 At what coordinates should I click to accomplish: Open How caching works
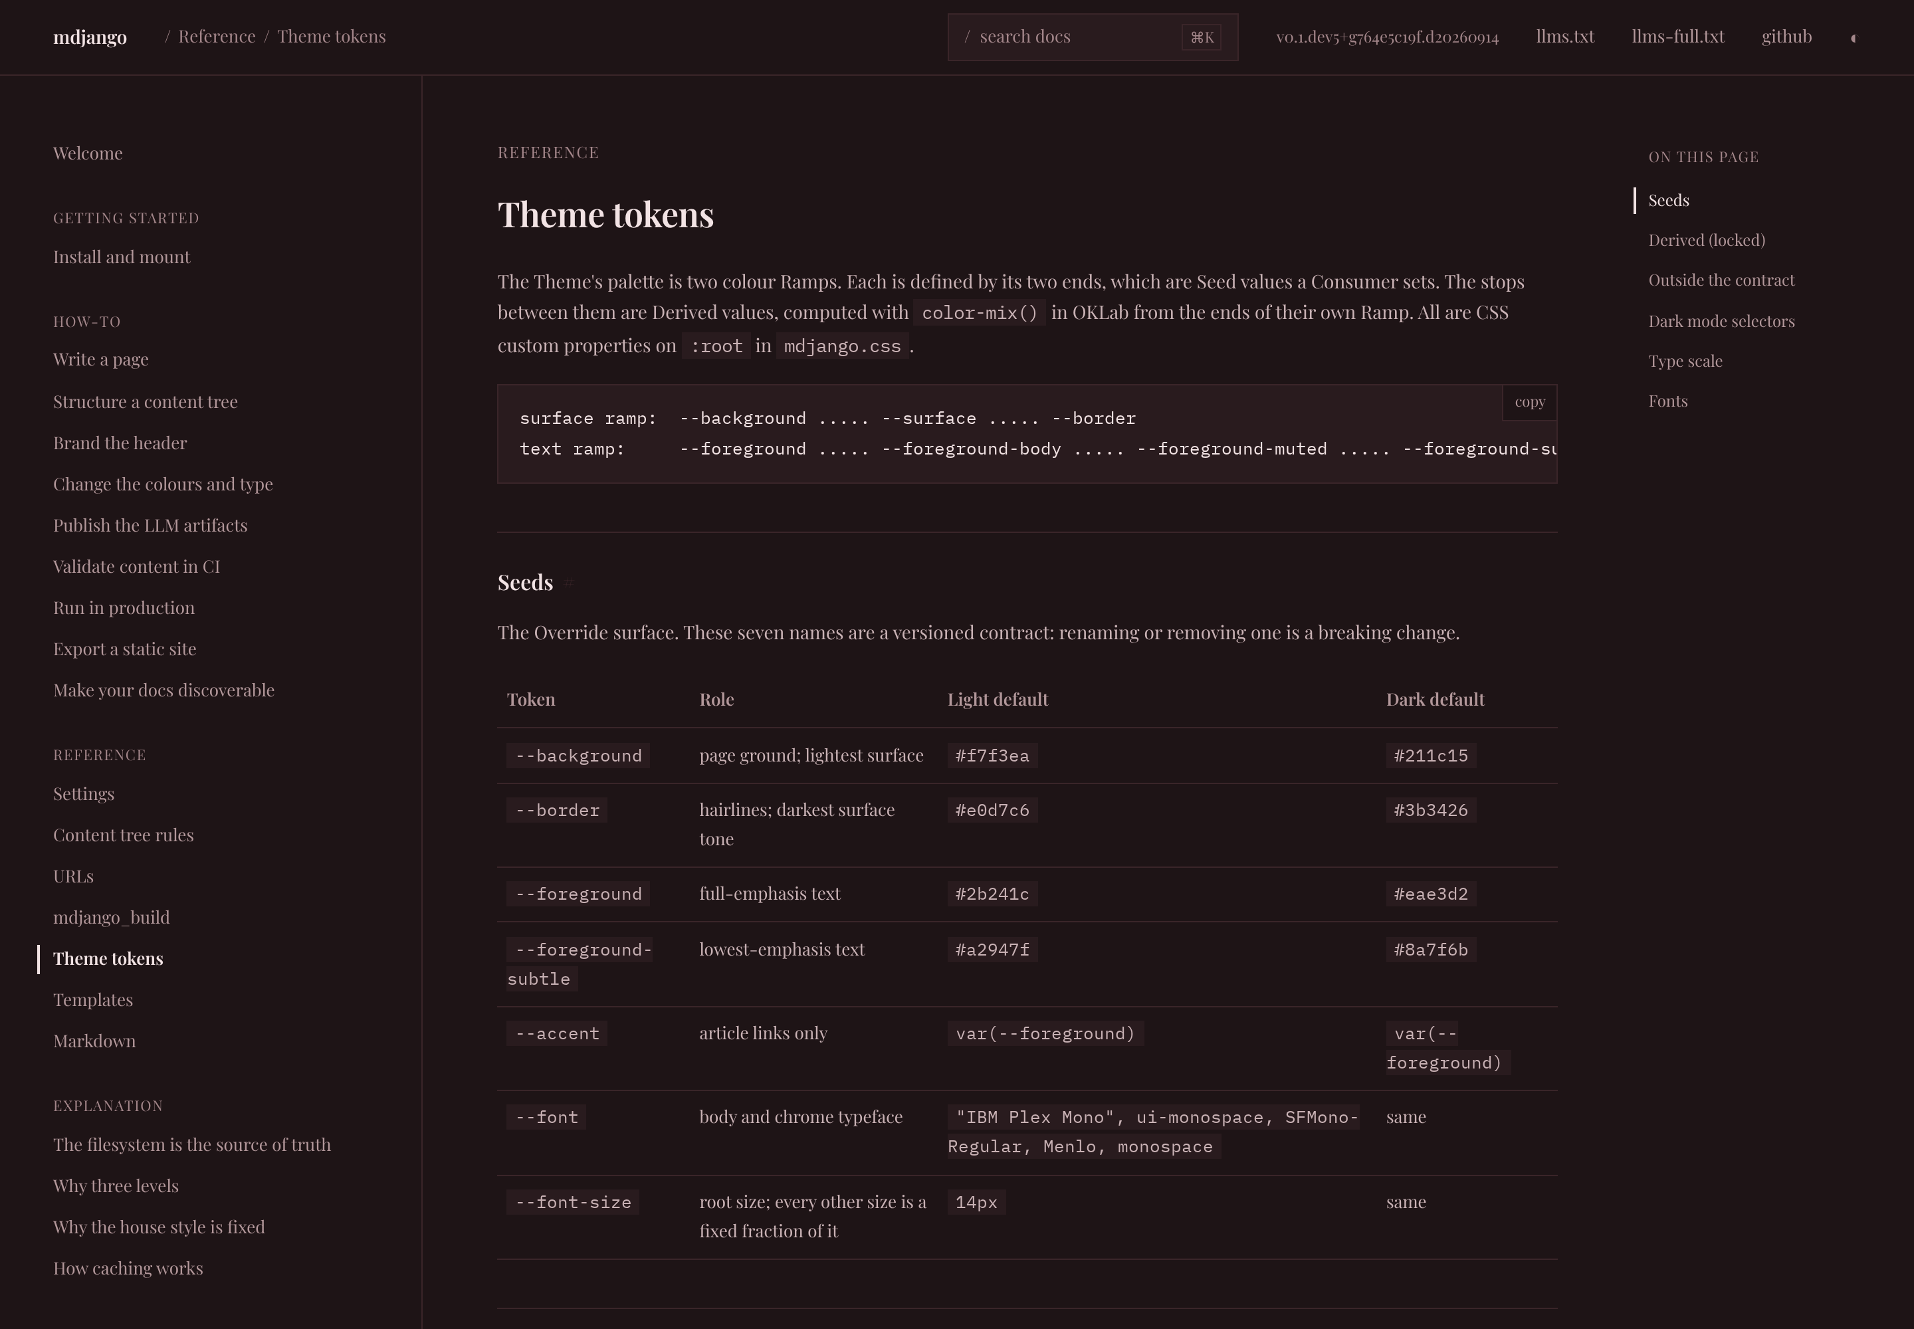[x=128, y=1269]
